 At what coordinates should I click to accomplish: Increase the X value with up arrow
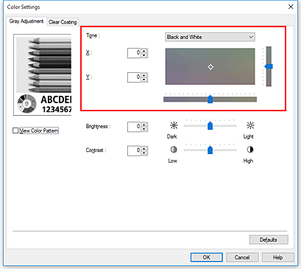coord(144,51)
